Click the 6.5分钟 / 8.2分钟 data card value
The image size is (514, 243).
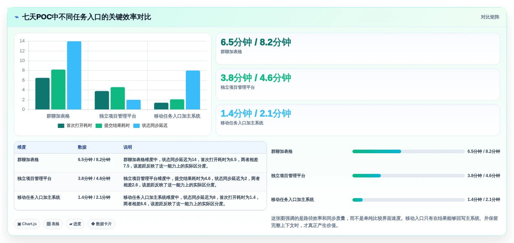coord(256,42)
